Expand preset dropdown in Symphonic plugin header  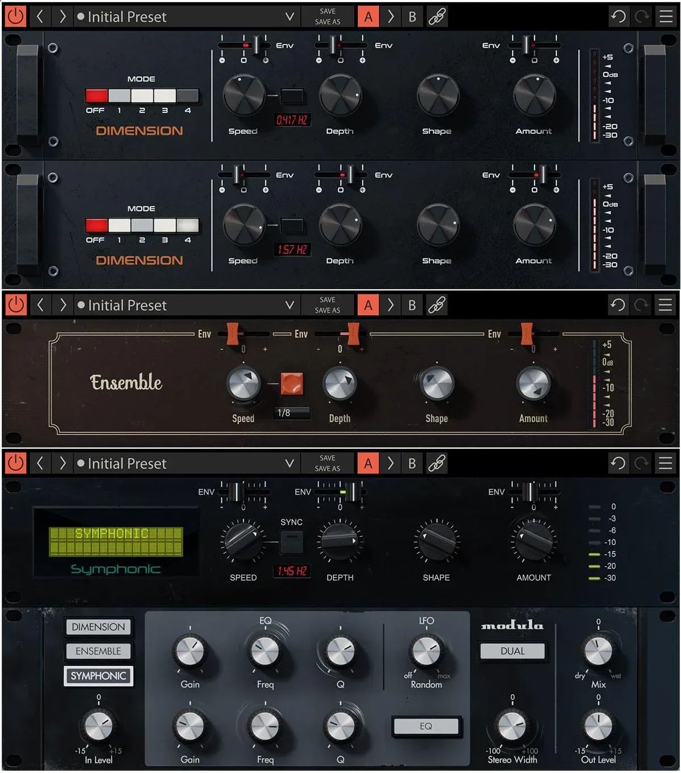pos(289,463)
